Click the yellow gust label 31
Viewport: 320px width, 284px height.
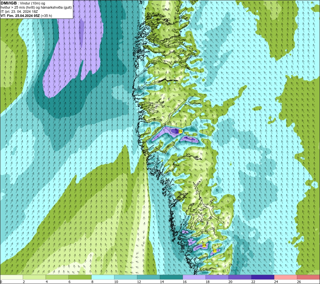pos(180,131)
